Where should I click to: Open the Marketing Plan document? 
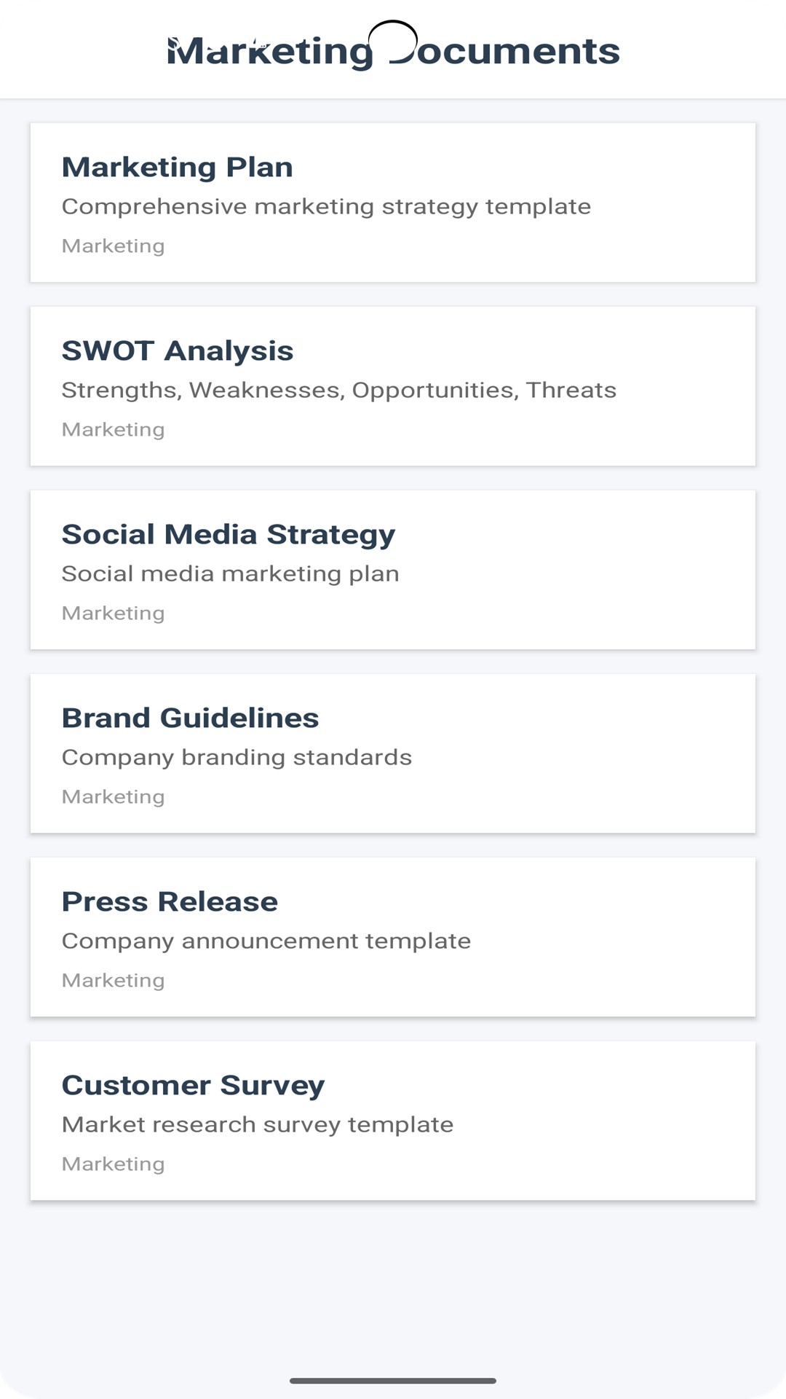click(178, 168)
